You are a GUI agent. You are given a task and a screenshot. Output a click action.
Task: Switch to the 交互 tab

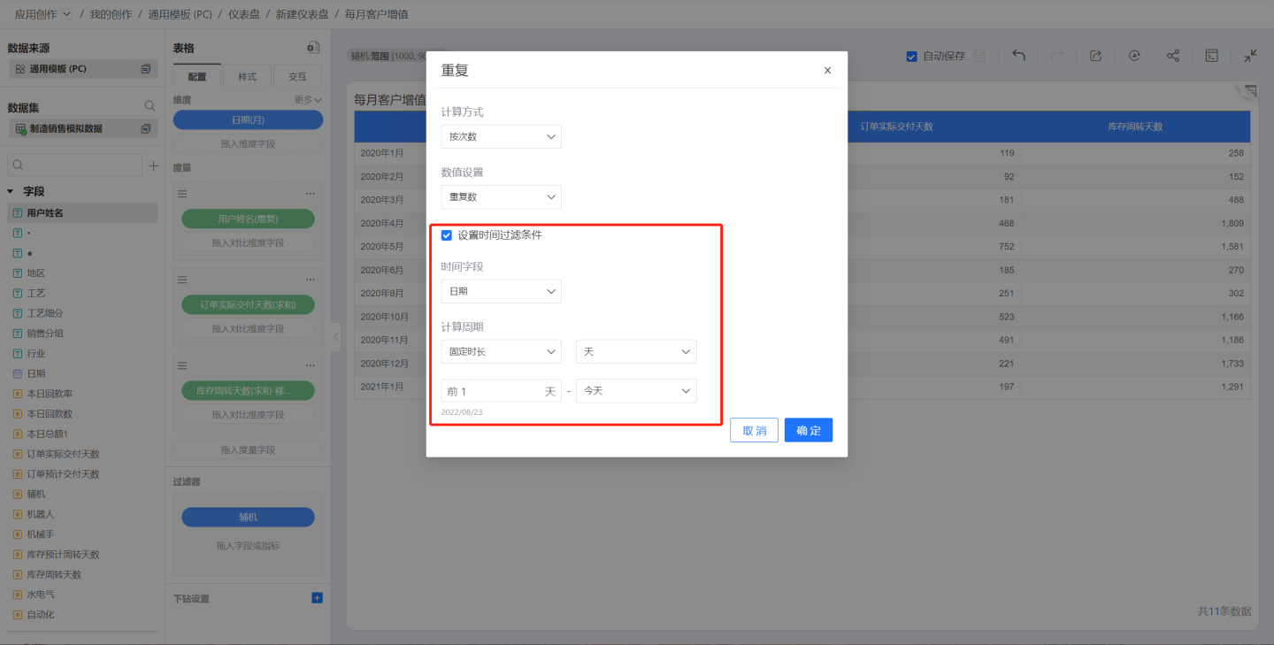[297, 77]
